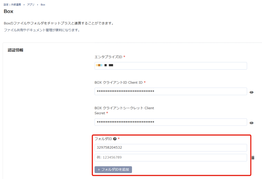The height and width of the screenshot is (179, 262).
Task: Reveal the BOX Client ID value
Action: coord(252,92)
